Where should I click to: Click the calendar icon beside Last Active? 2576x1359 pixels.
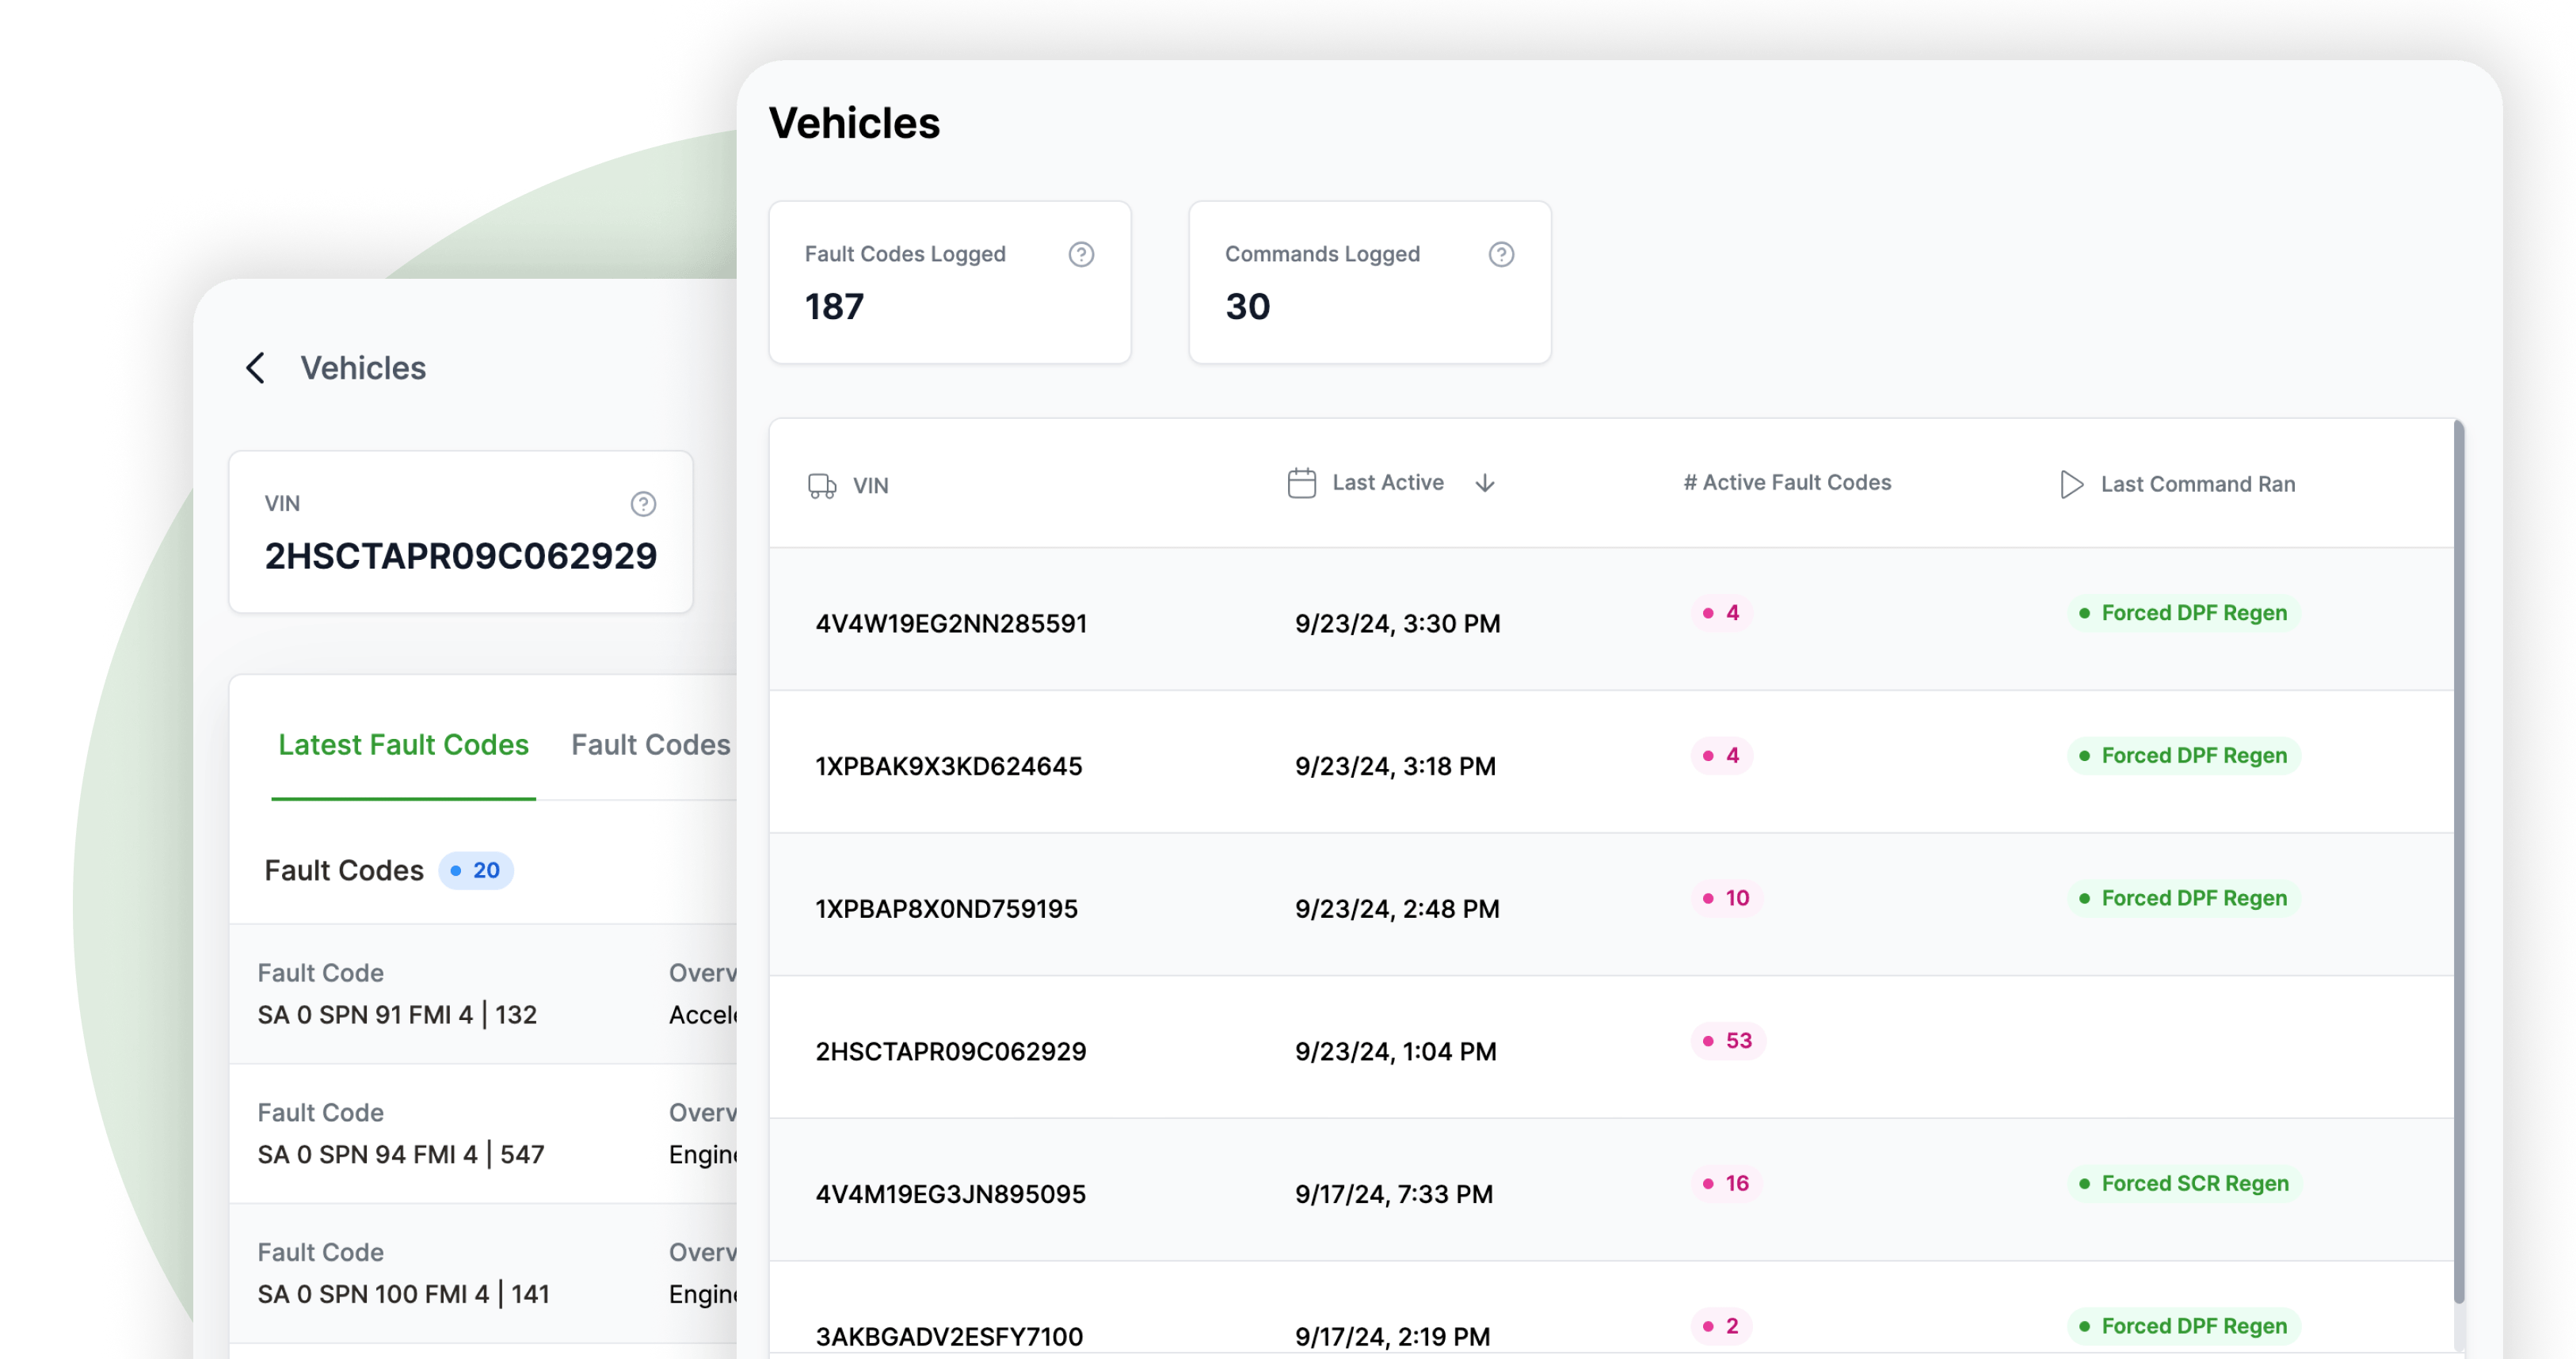click(x=1301, y=483)
